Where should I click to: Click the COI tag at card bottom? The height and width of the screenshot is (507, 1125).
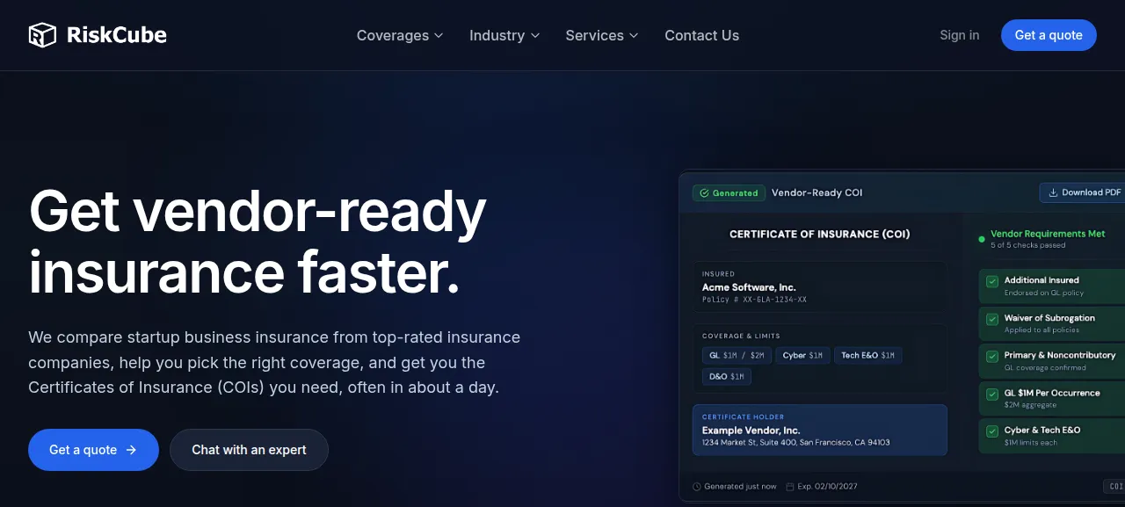tap(1114, 487)
